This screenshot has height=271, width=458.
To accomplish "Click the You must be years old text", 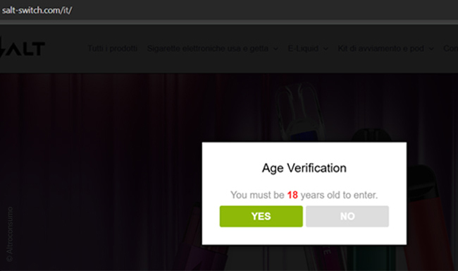I will 304,195.
